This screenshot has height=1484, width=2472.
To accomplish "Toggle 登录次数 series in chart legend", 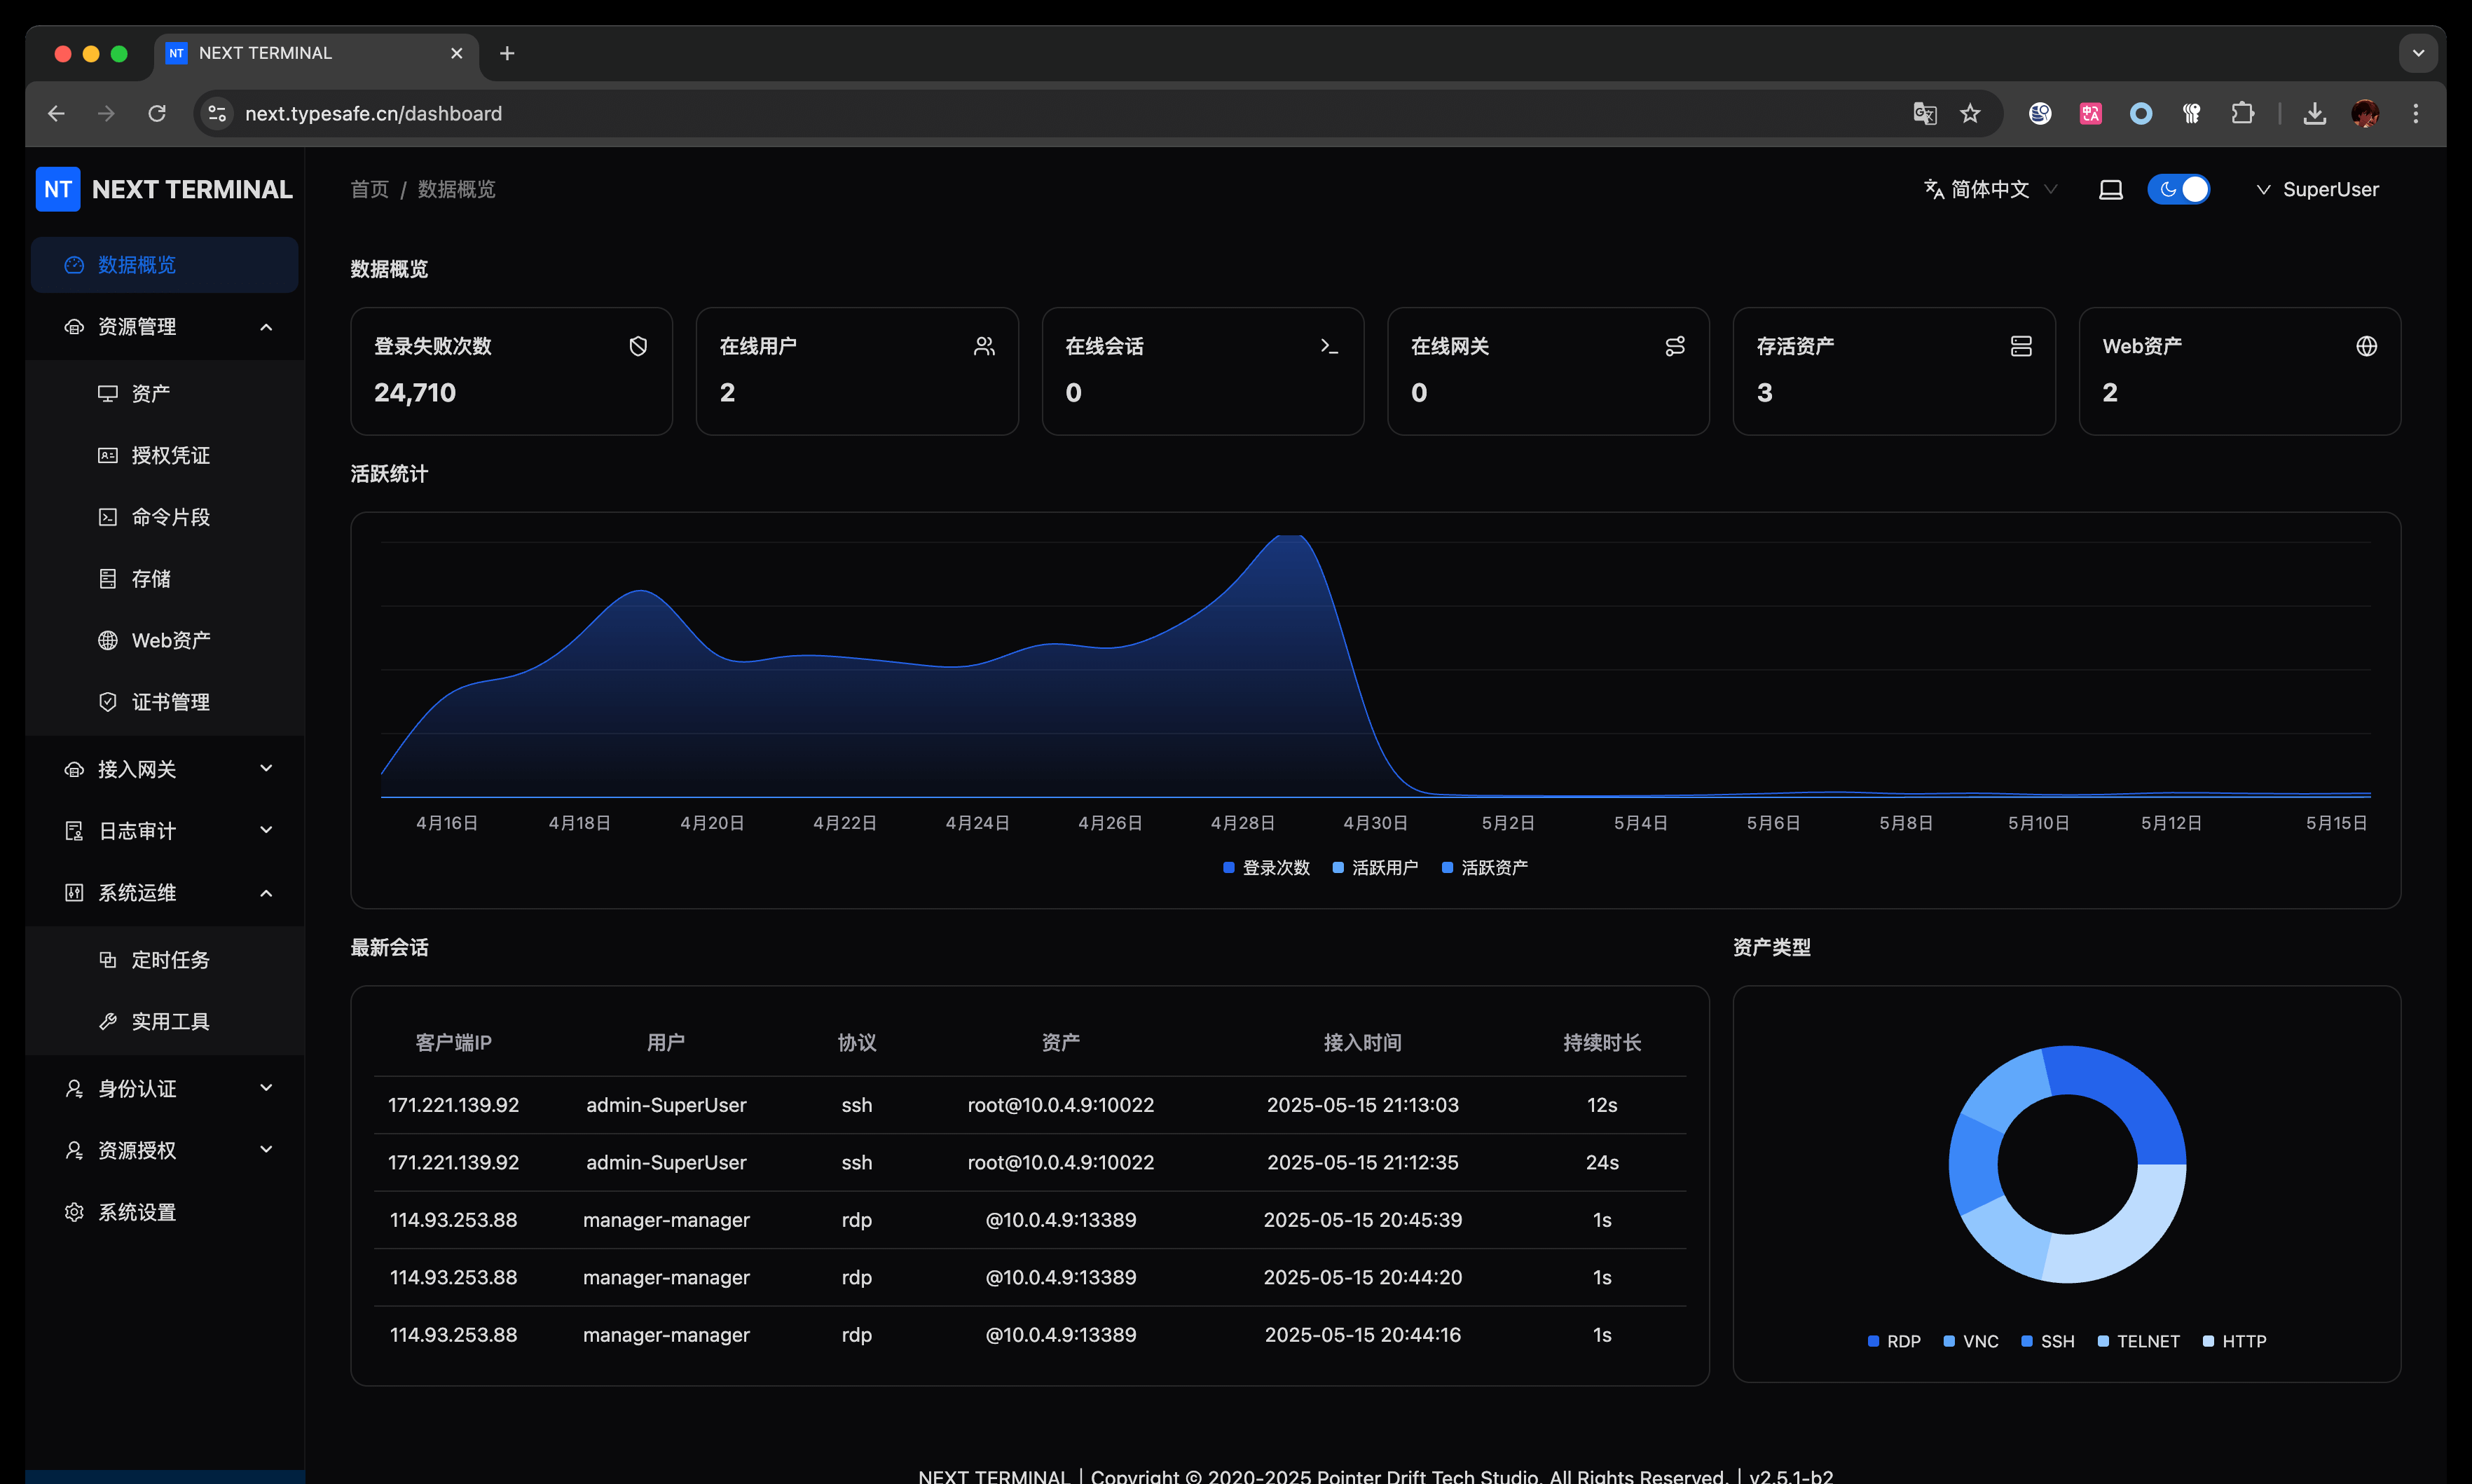I will pos(1266,867).
